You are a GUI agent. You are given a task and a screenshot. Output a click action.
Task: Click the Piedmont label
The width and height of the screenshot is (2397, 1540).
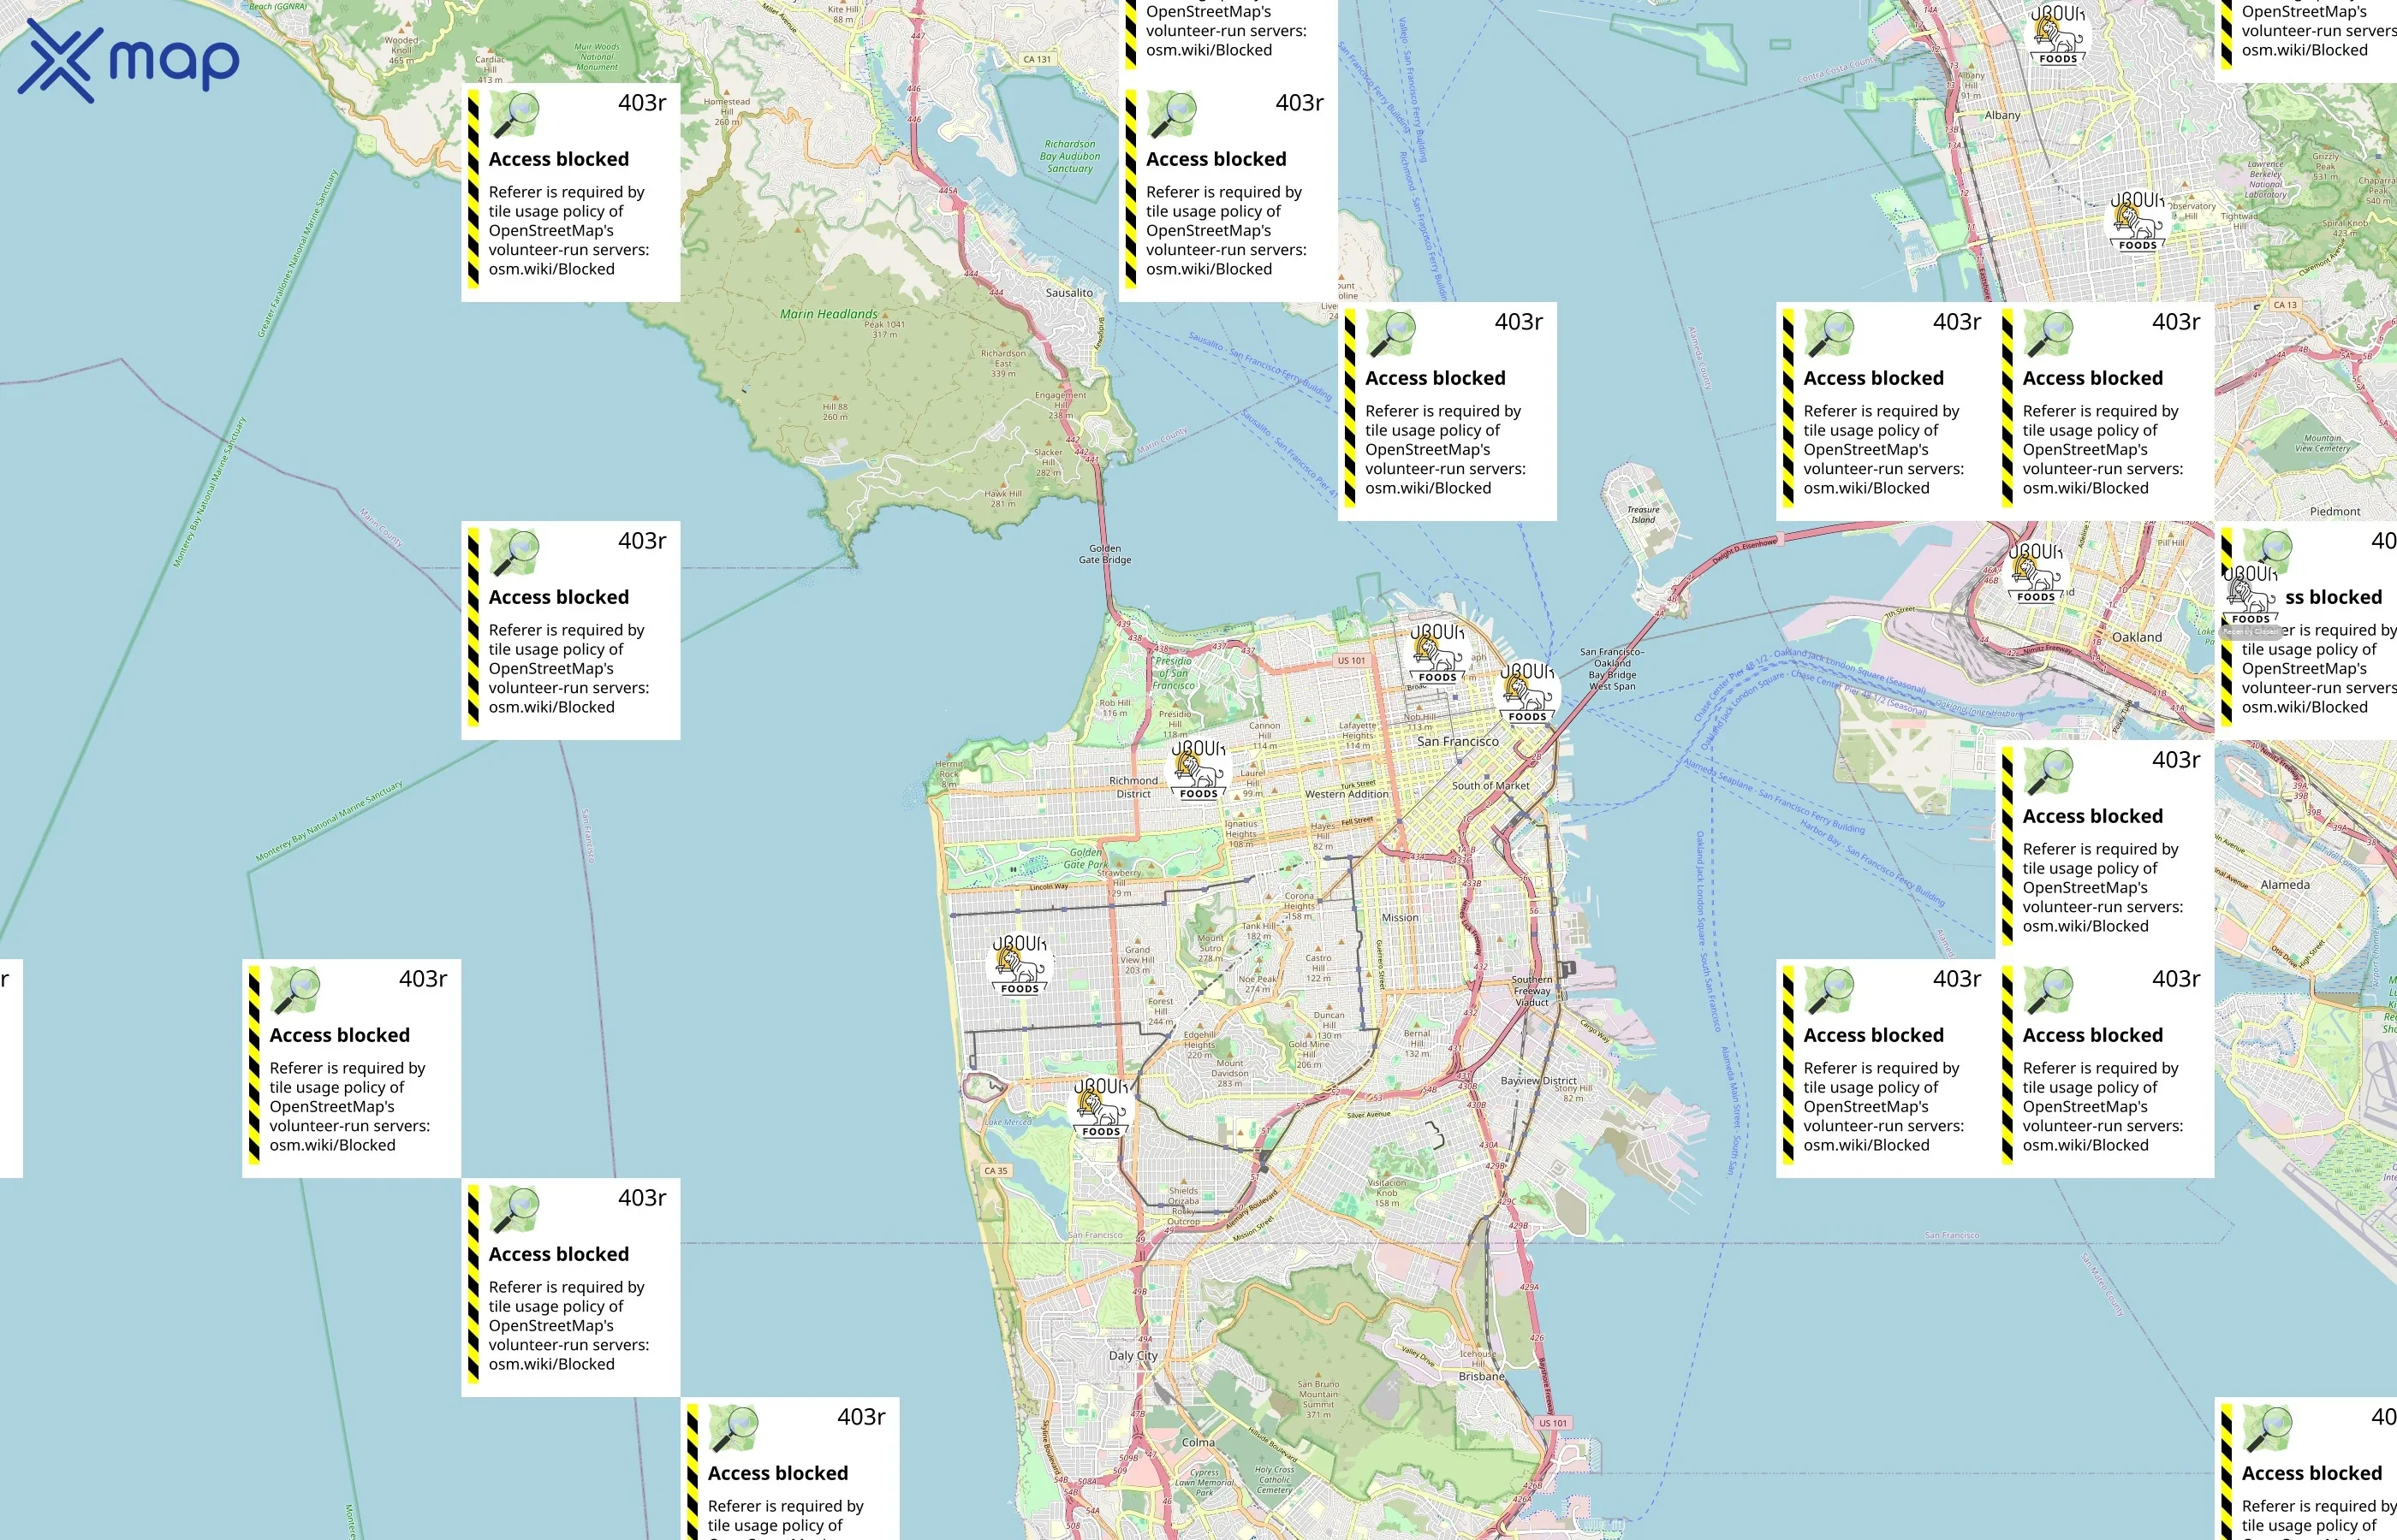(x=2335, y=511)
